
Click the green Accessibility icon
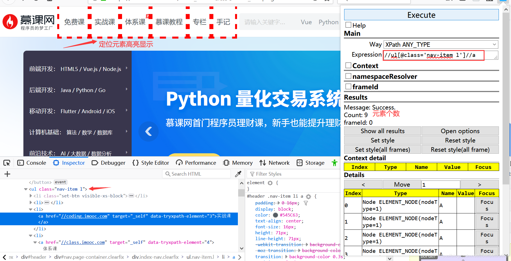pyautogui.click(x=334, y=163)
